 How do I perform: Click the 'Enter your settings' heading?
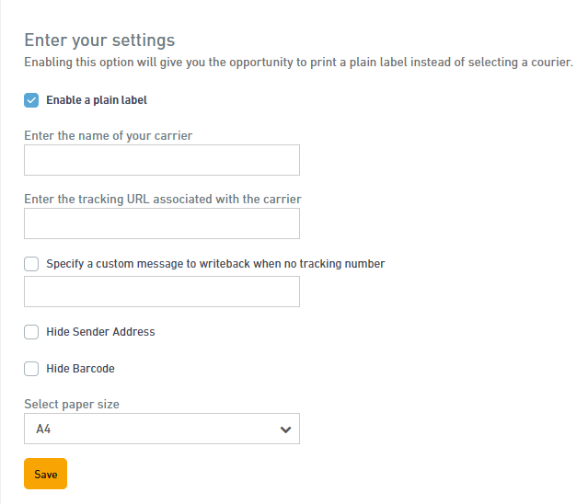[99, 40]
